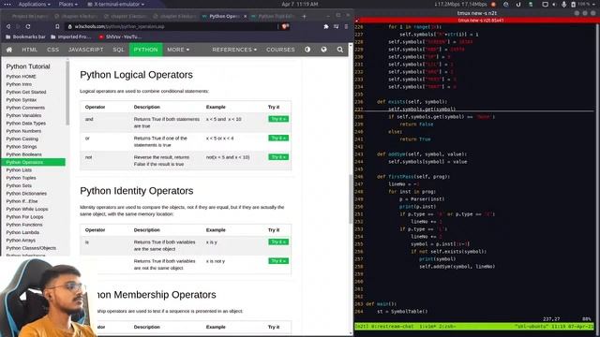Open Python Intro sidebar link
Viewport: 600px width, 337px height.
click(19, 84)
